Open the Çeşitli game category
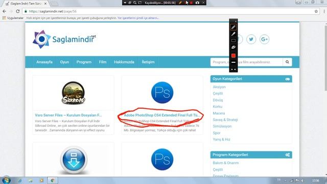The image size is (327, 184). pos(218,94)
